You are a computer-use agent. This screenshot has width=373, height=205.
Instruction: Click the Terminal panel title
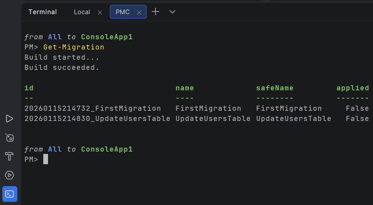point(42,12)
